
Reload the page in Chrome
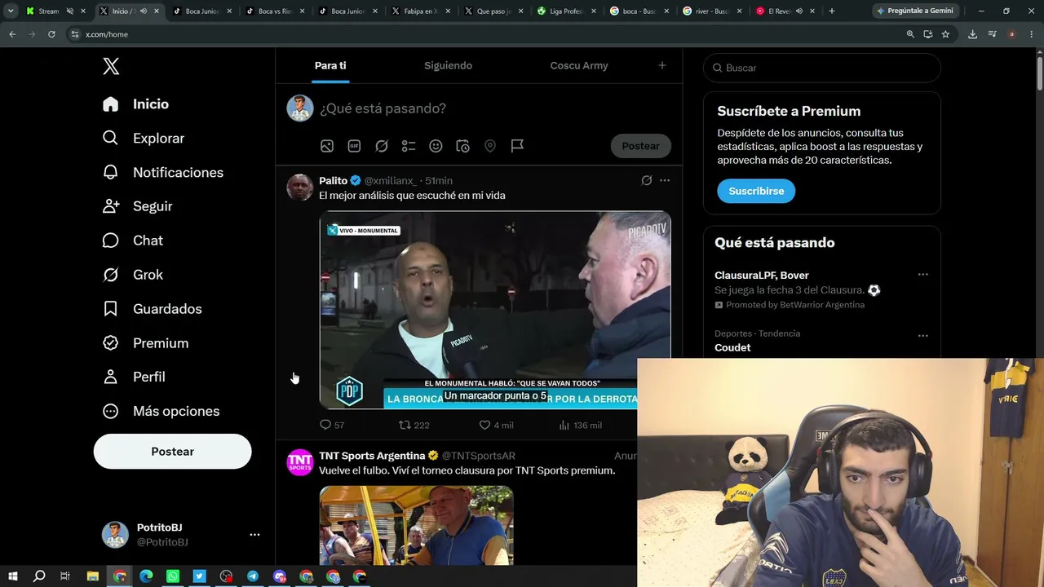51,34
